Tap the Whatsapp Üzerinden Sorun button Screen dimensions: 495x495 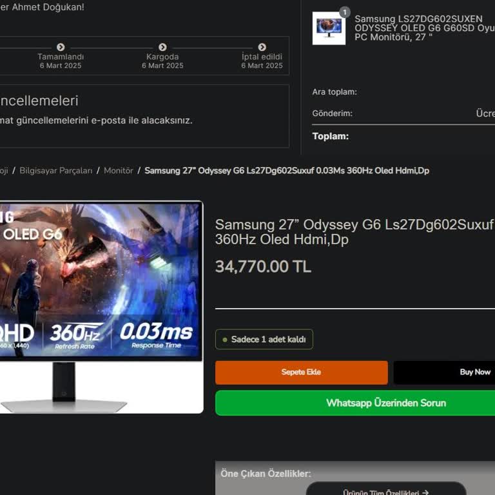[x=355, y=403]
